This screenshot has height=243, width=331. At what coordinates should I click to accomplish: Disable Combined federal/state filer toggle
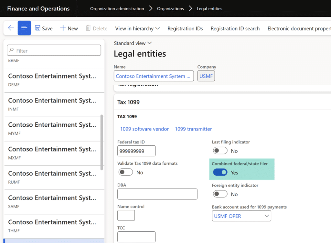(220, 173)
